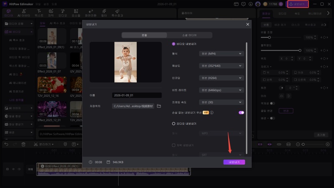Click the purple 내보내기 button in dialog
This screenshot has width=334, height=188.
coord(234,162)
